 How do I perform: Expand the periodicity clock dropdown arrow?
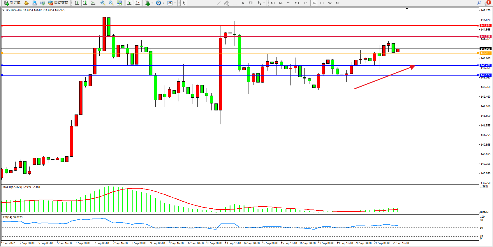(163, 3)
